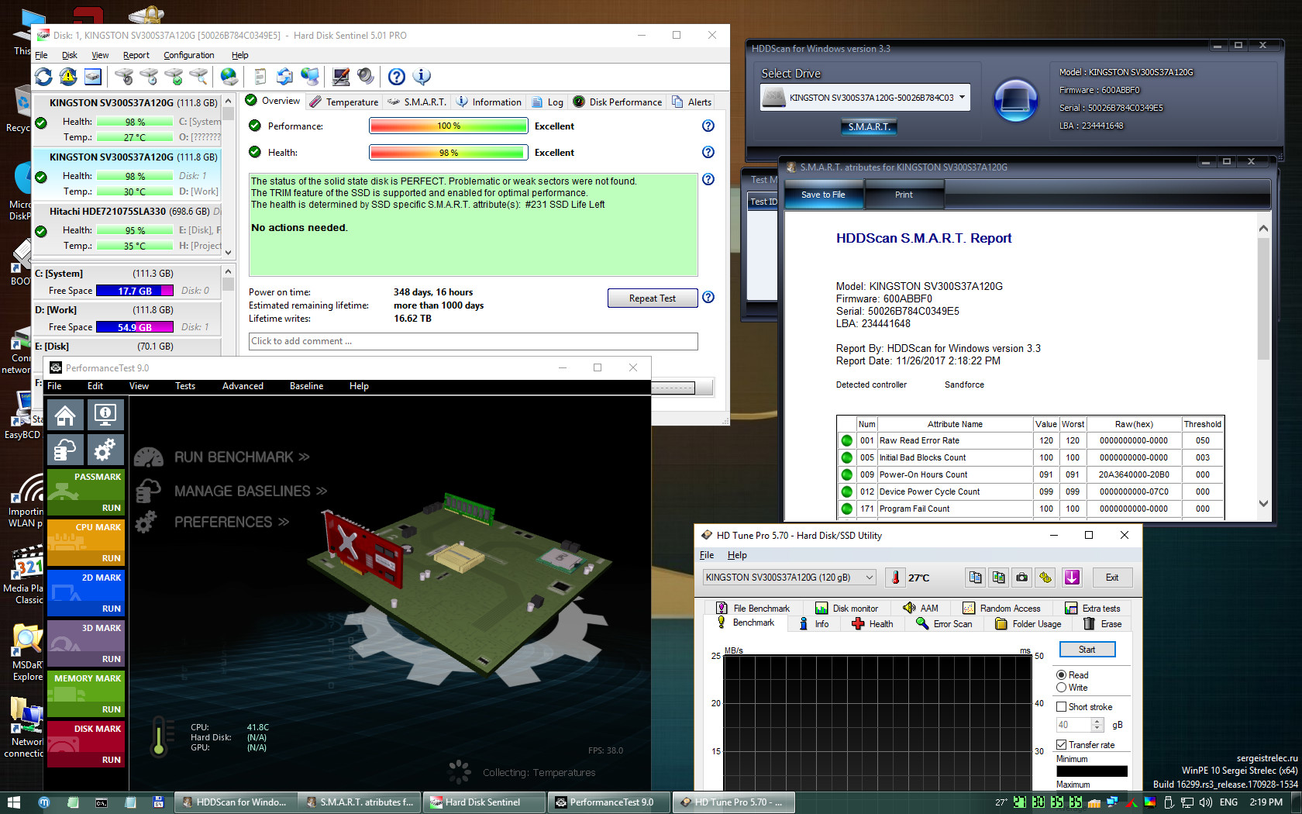The height and width of the screenshot is (814, 1302).
Task: Select the Read radio button in HD Tune
Action: point(1061,675)
